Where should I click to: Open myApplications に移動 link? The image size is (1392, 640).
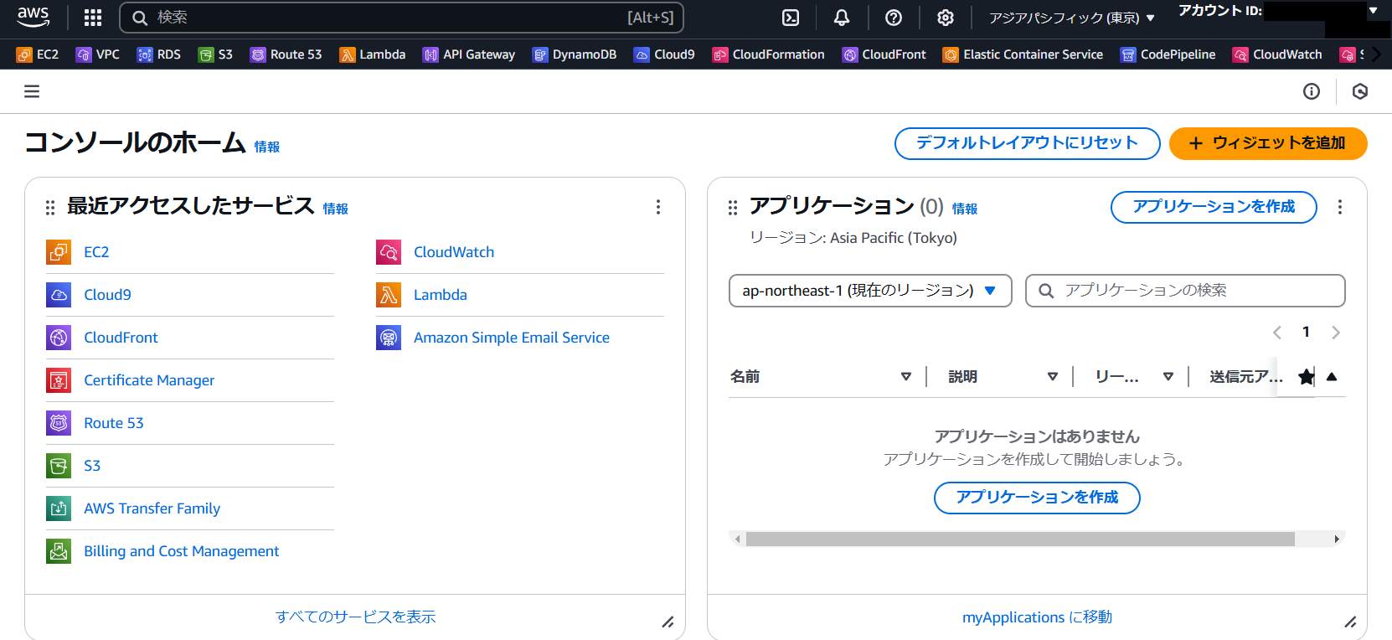[1037, 617]
